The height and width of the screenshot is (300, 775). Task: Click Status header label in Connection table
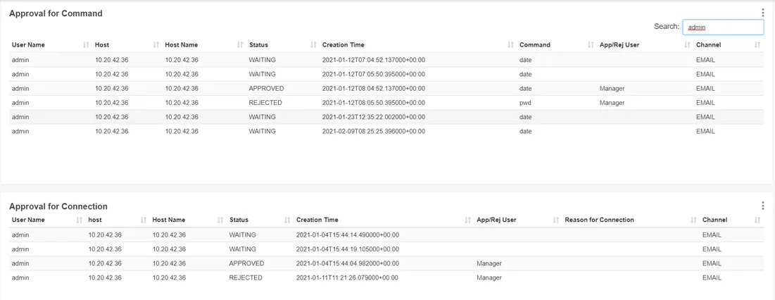pyautogui.click(x=239, y=220)
